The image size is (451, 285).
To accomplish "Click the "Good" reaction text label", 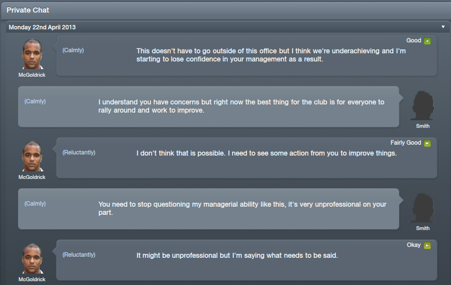I will tap(413, 41).
